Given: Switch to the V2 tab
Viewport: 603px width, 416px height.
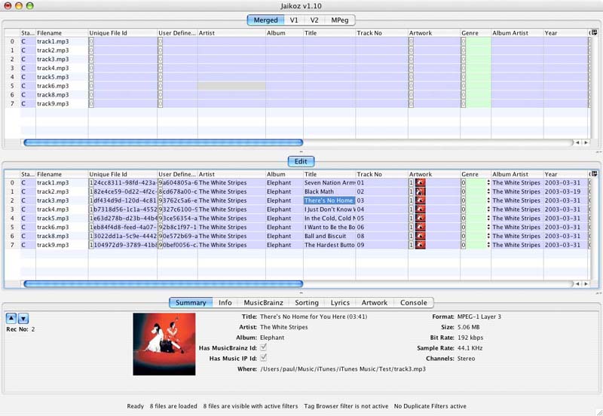Looking at the screenshot, I should click(x=314, y=20).
